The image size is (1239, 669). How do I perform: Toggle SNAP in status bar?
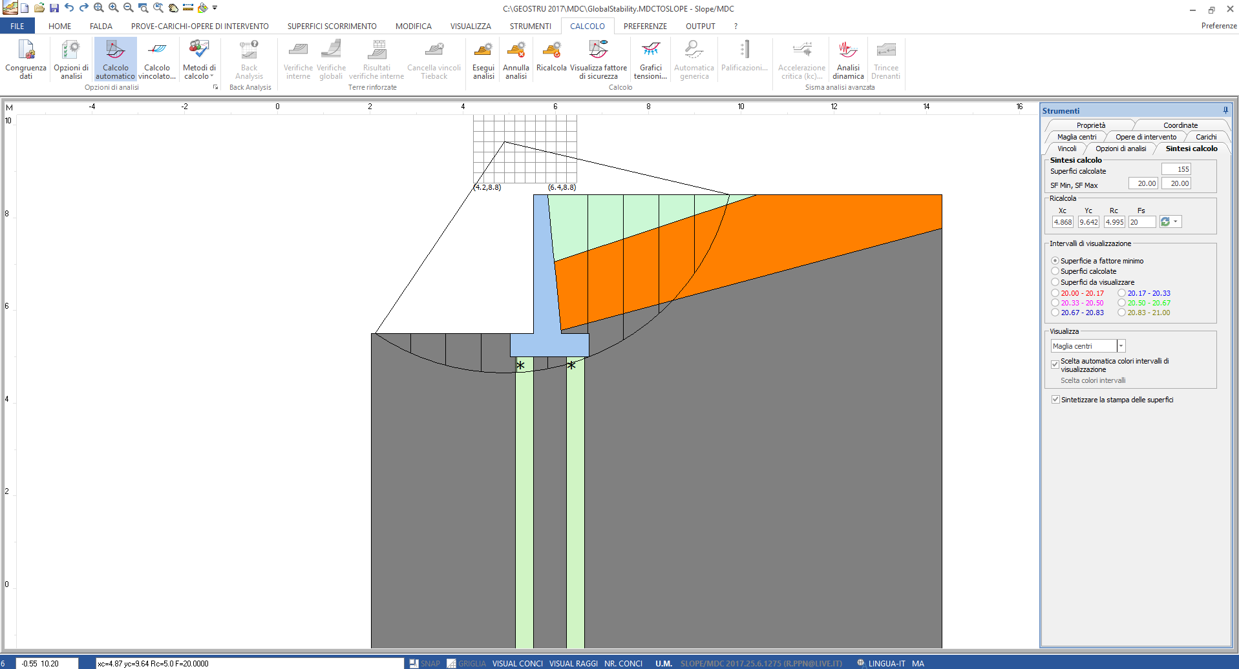(425, 663)
